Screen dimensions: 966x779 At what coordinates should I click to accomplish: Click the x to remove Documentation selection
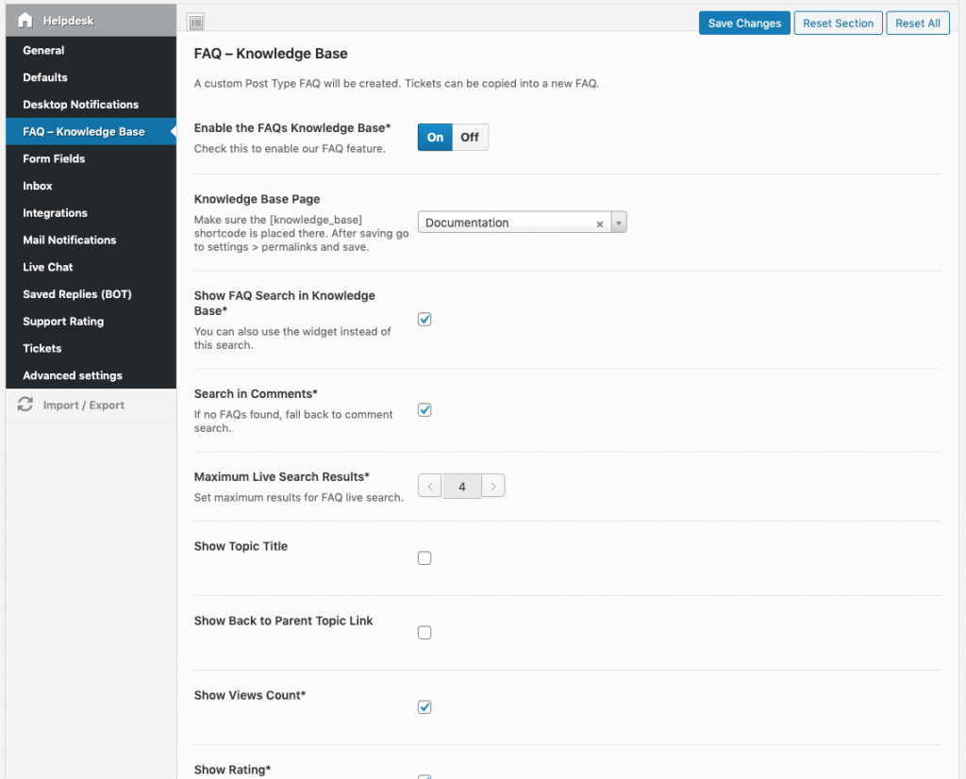point(600,223)
